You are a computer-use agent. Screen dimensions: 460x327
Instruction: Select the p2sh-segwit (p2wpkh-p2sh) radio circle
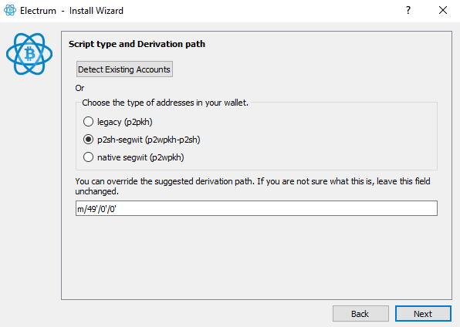(88, 140)
